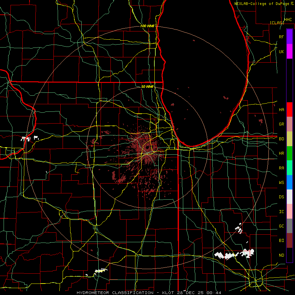Click the IC legend label

(281, 212)
